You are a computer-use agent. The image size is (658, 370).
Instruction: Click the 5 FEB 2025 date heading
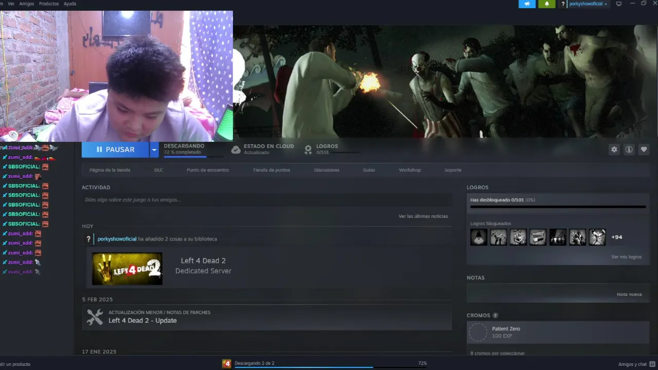click(x=97, y=300)
